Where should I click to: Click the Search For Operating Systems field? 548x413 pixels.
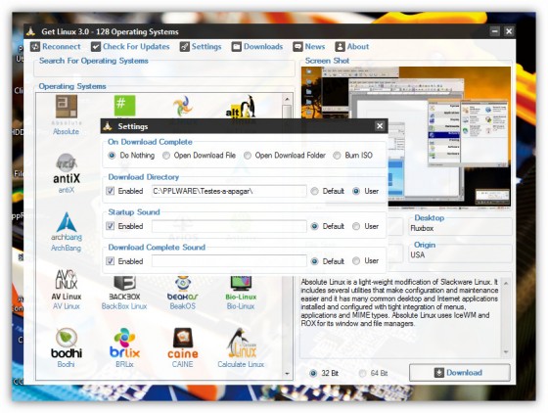point(164,70)
